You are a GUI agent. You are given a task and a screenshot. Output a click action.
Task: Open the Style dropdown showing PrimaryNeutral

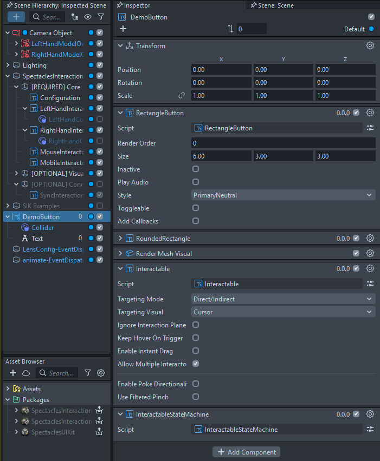[283, 195]
